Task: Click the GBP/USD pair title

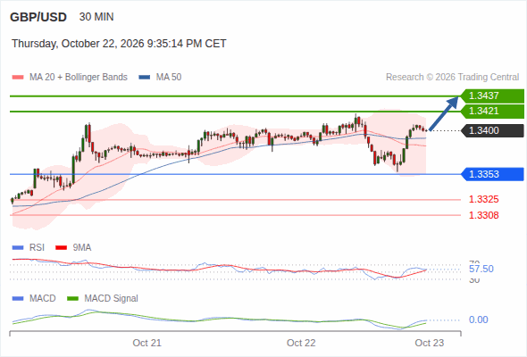Action: click(x=38, y=17)
